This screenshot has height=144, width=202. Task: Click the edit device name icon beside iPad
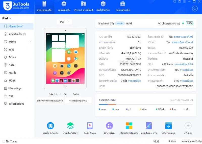coord(68,22)
